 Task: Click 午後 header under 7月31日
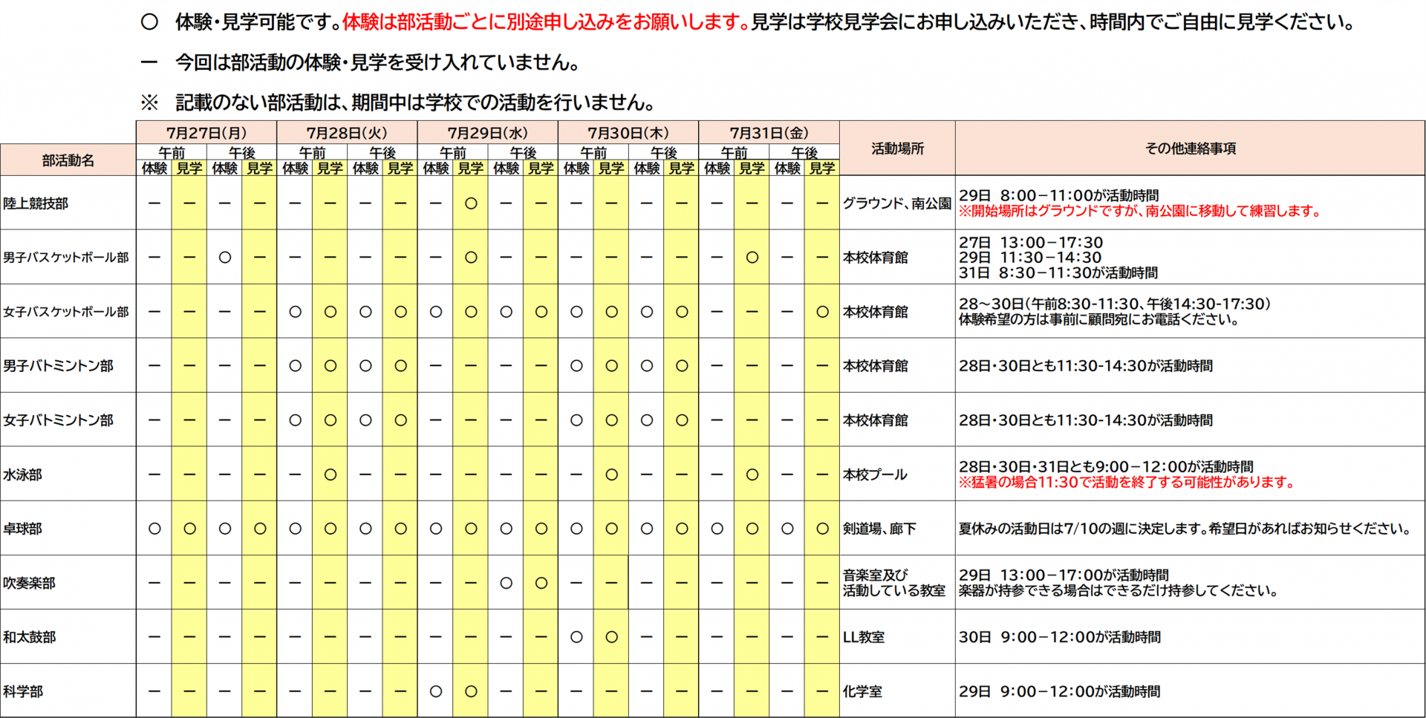point(804,152)
